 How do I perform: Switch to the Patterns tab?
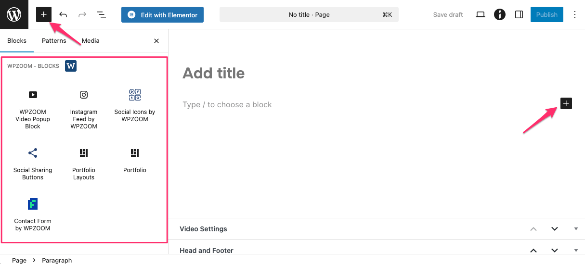click(x=54, y=41)
